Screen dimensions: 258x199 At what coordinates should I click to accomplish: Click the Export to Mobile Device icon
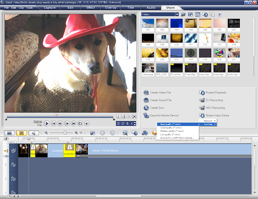click(x=146, y=115)
